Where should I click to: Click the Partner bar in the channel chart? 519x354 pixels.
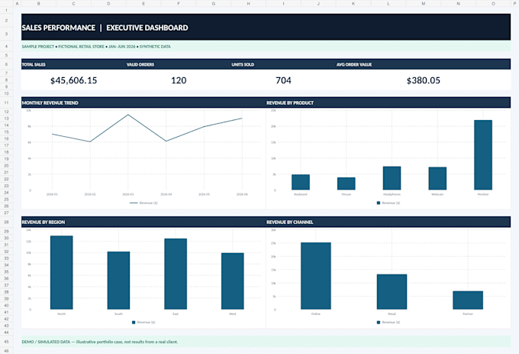[x=468, y=300]
